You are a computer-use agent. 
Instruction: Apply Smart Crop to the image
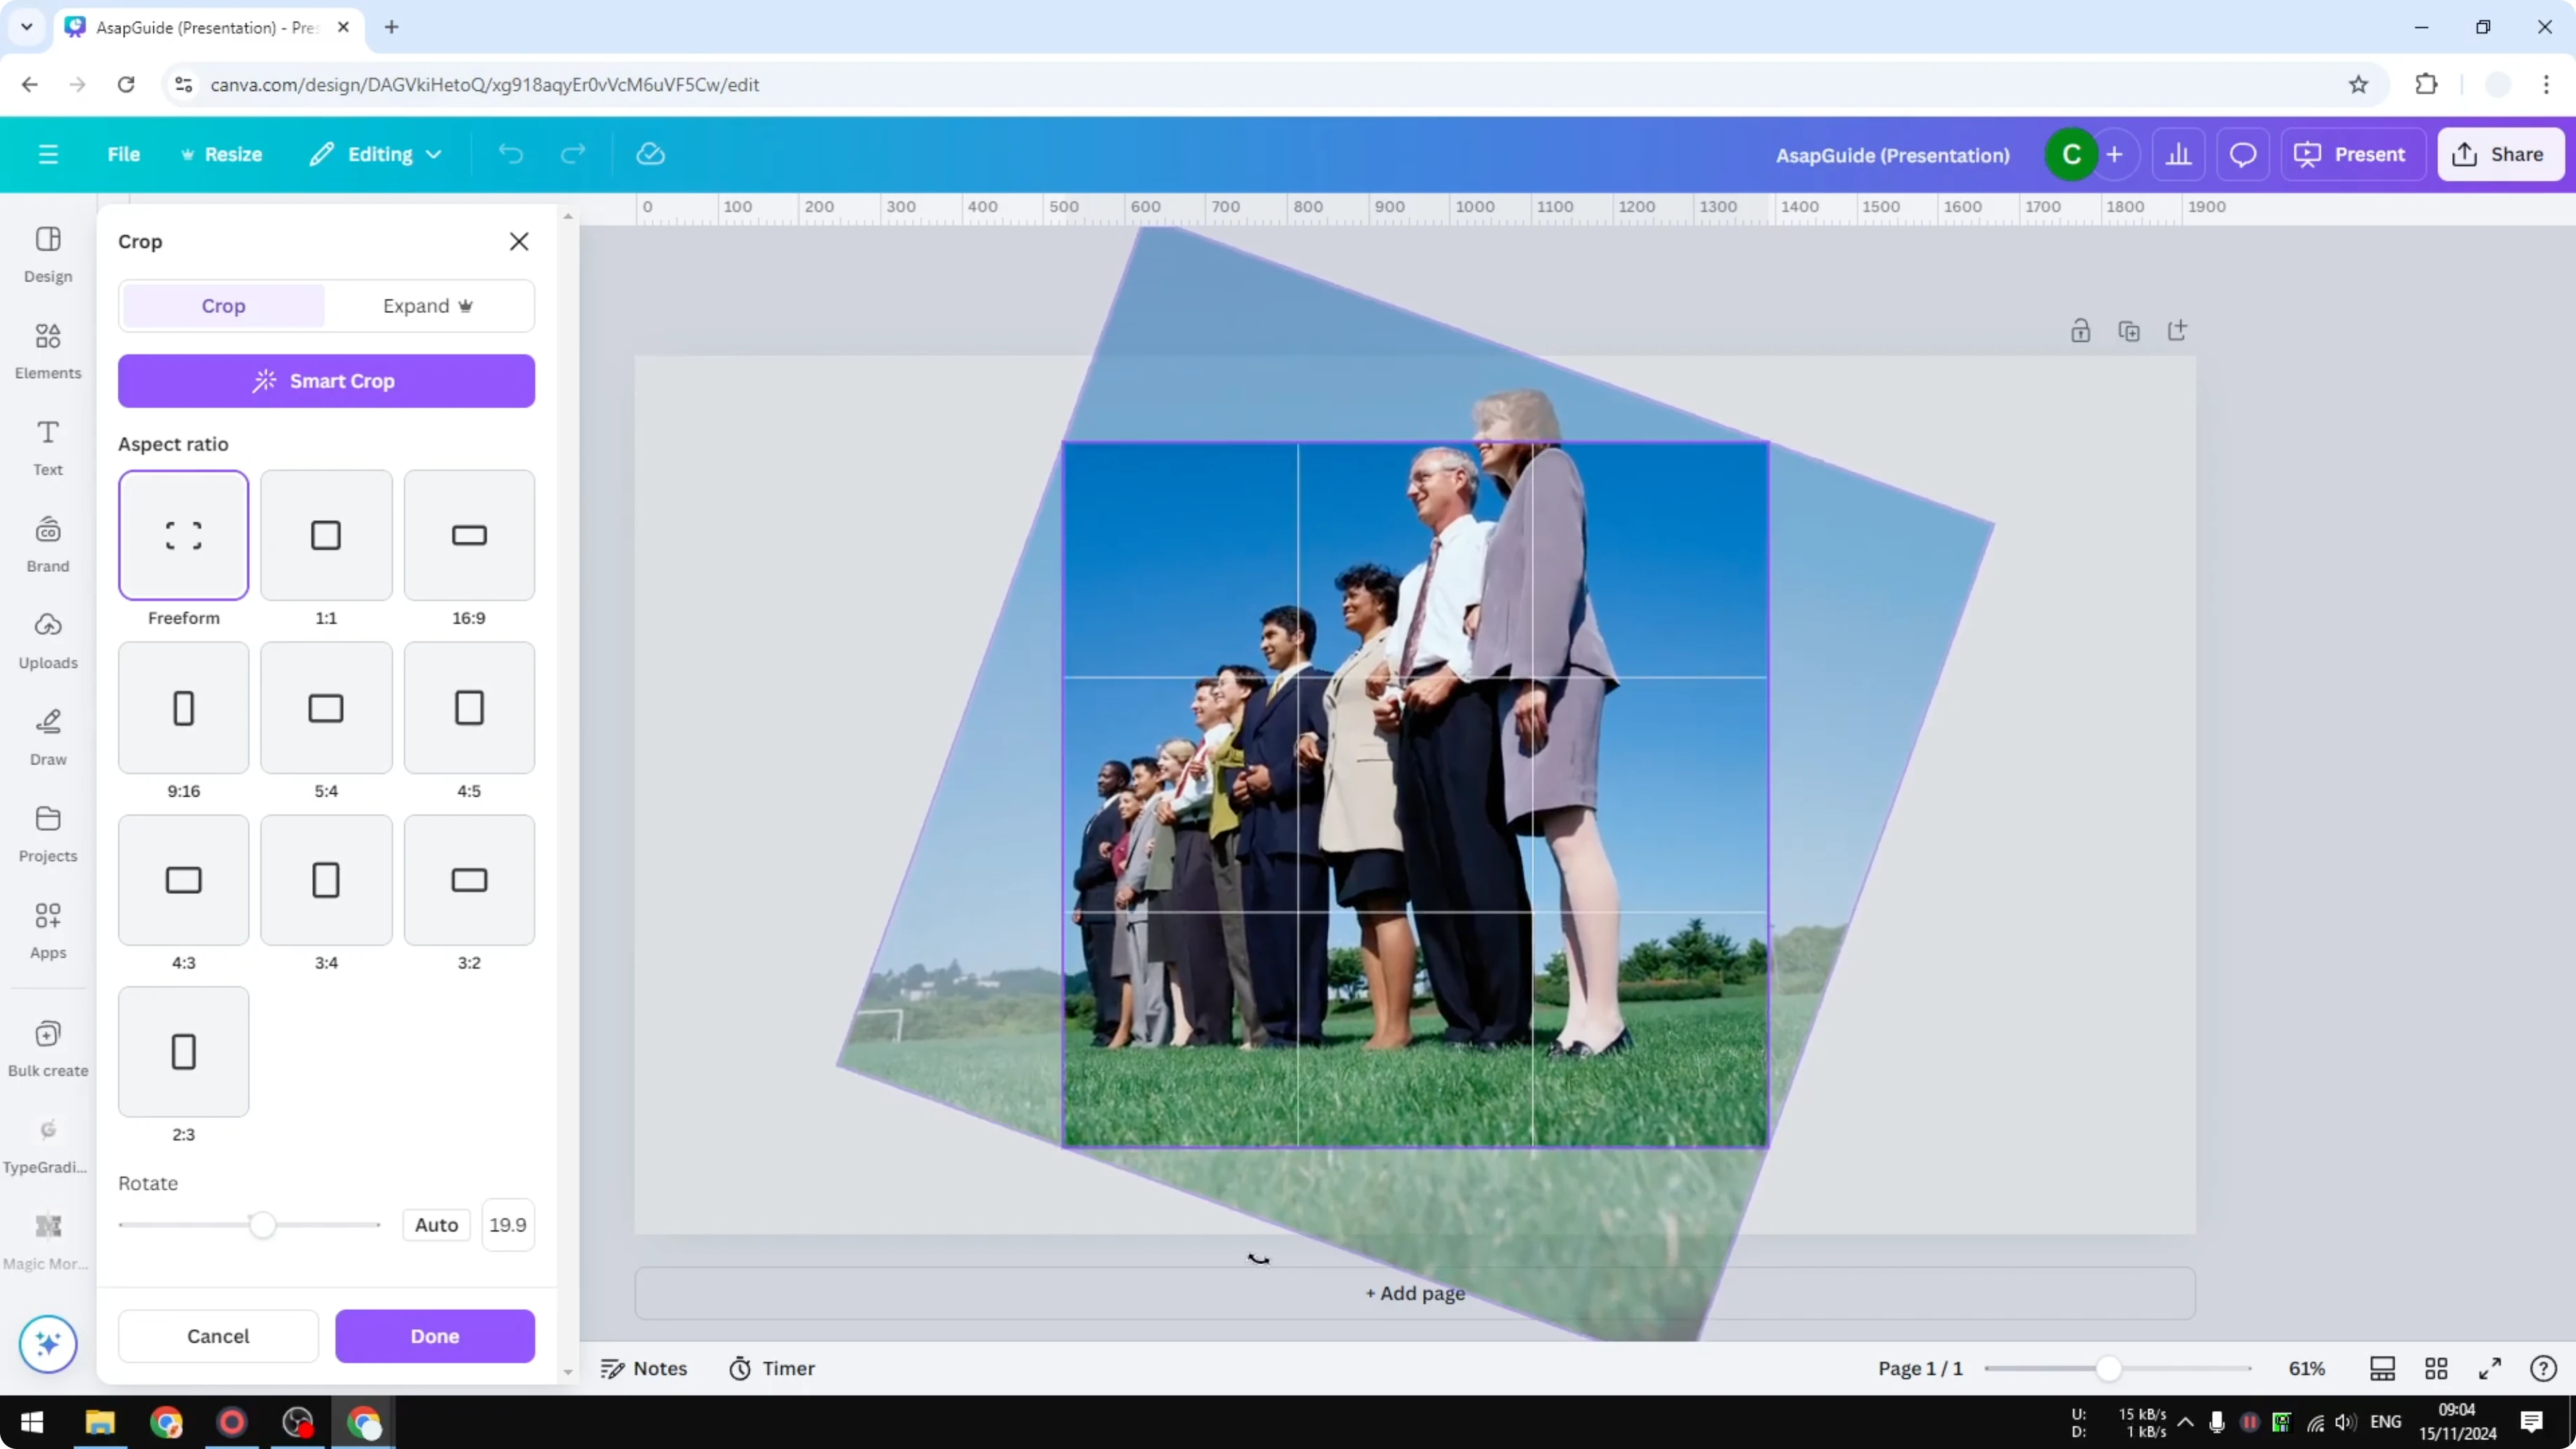326,381
